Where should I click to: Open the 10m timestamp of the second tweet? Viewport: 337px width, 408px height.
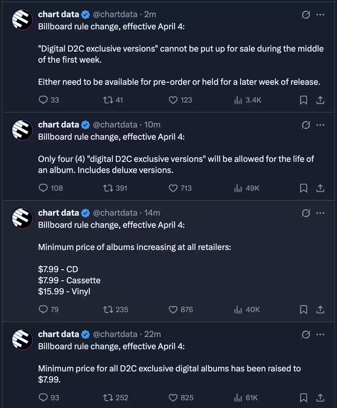click(152, 124)
